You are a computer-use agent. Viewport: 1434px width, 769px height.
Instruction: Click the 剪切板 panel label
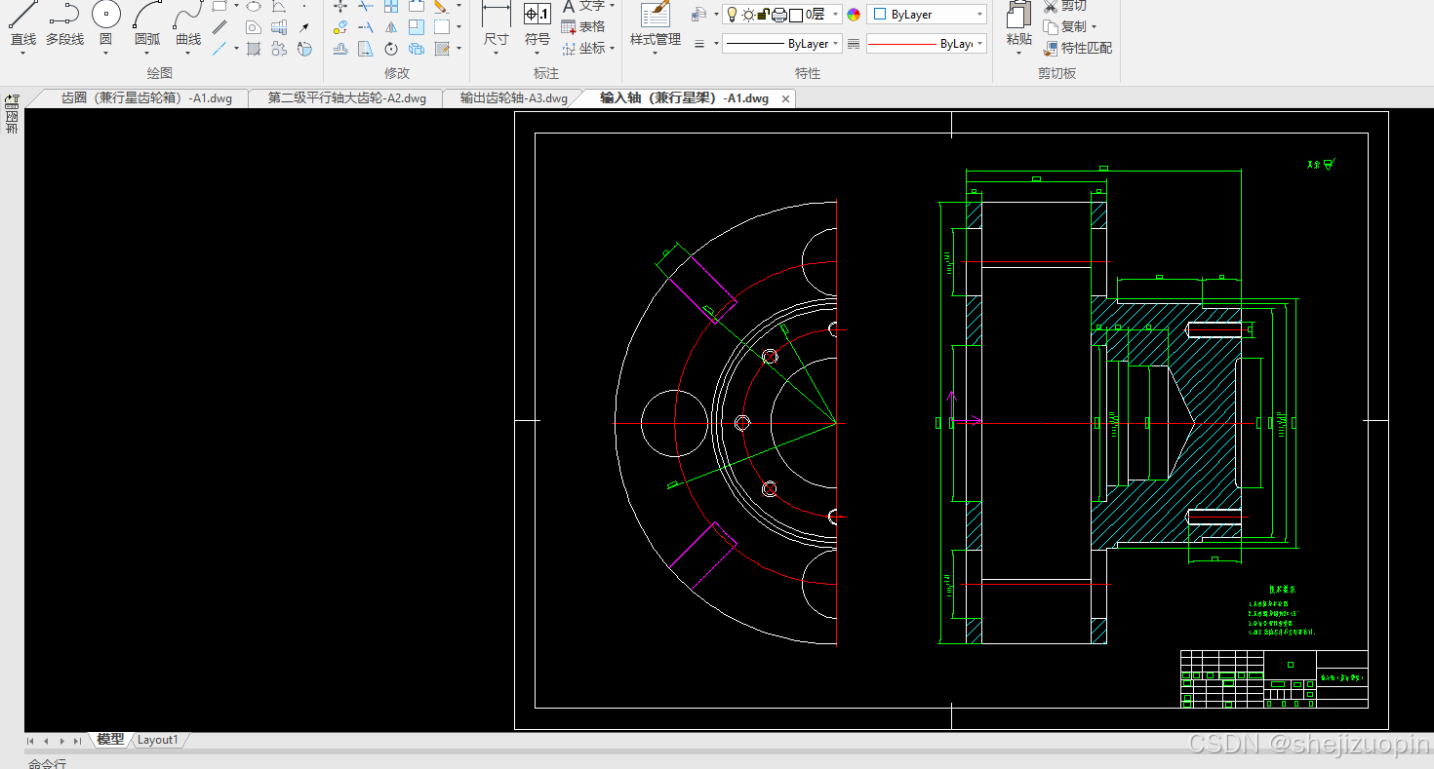(1056, 73)
